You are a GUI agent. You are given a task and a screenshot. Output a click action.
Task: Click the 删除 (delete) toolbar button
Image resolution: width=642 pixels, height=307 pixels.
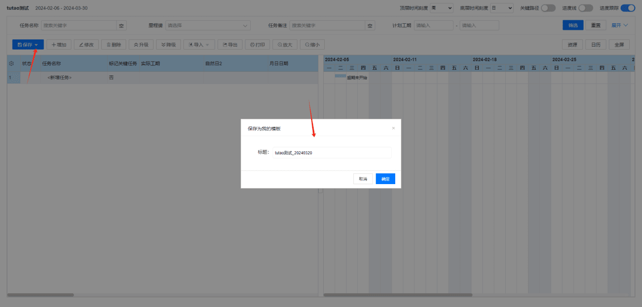tap(114, 45)
